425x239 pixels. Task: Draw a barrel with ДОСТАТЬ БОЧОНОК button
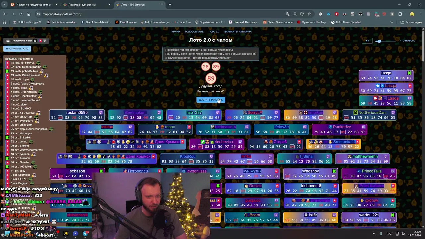211,100
